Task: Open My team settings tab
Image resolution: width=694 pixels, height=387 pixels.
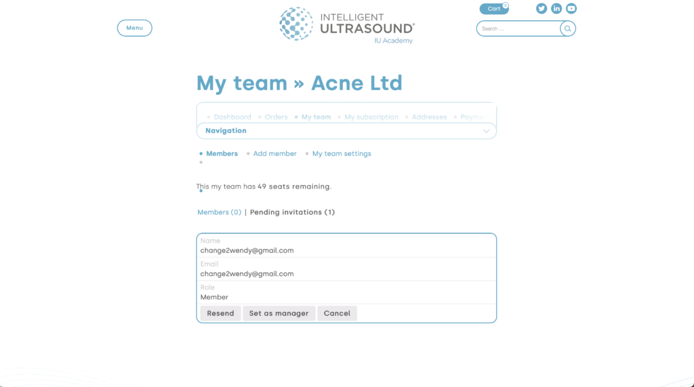Action: 342,154
